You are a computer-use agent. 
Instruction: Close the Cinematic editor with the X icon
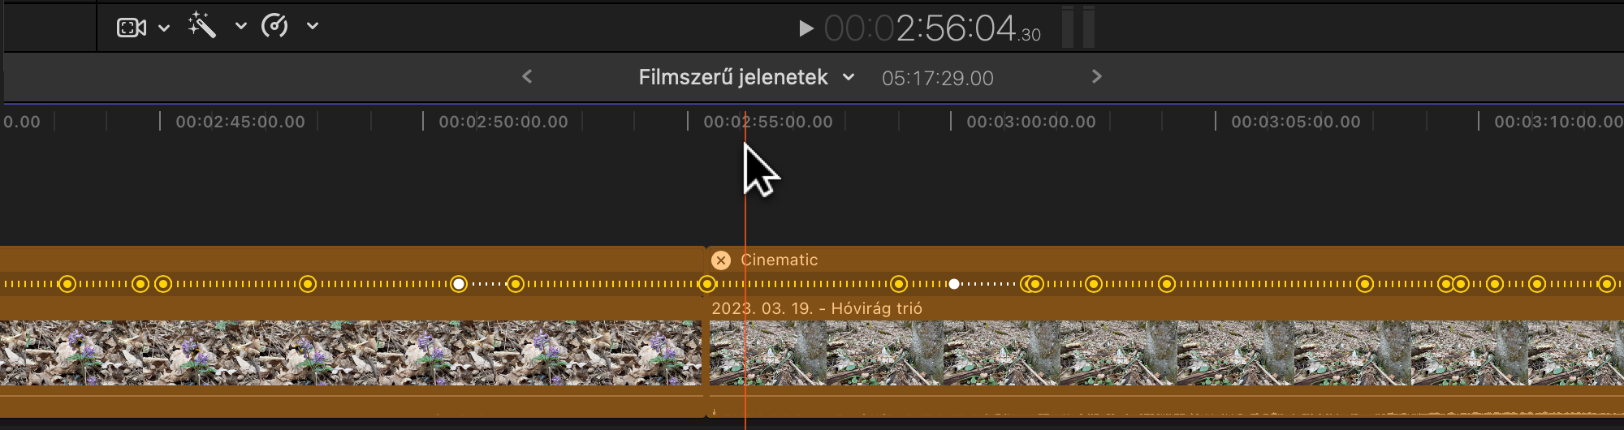(720, 260)
